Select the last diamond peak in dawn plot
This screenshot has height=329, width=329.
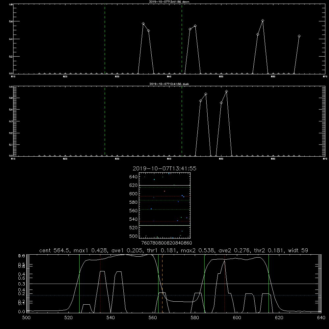299,36
